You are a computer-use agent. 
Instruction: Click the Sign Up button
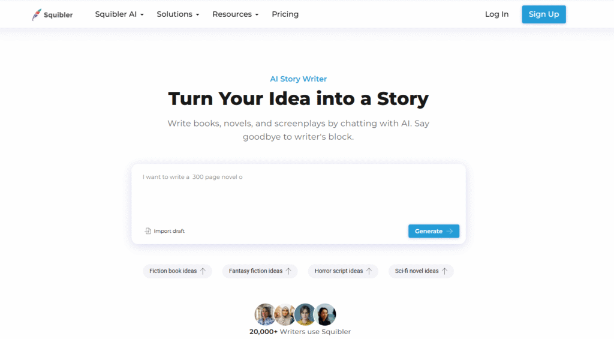[x=543, y=14]
